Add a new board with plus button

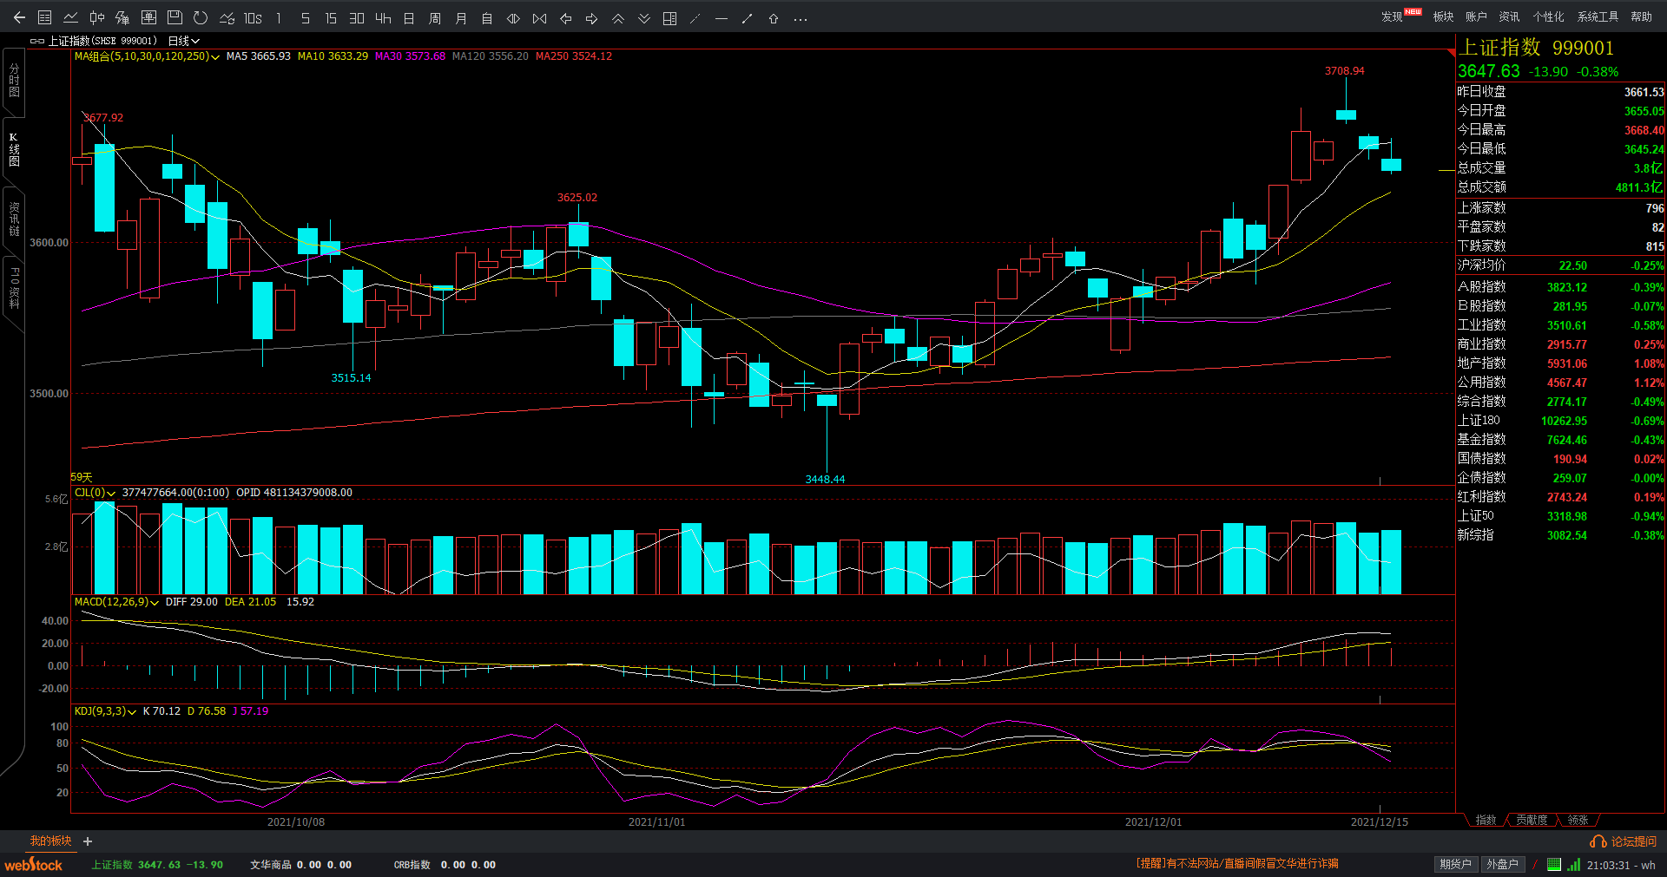point(88,841)
